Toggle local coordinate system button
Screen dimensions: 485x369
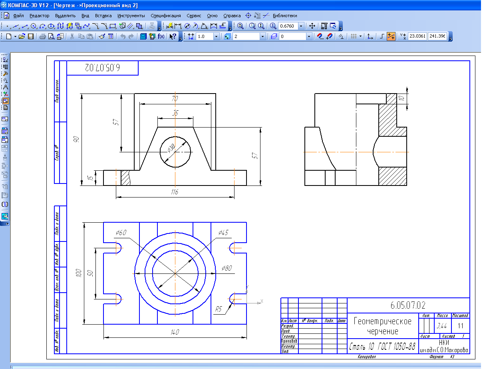coord(370,36)
